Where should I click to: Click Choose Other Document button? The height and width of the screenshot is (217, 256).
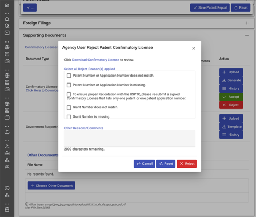point(51,186)
